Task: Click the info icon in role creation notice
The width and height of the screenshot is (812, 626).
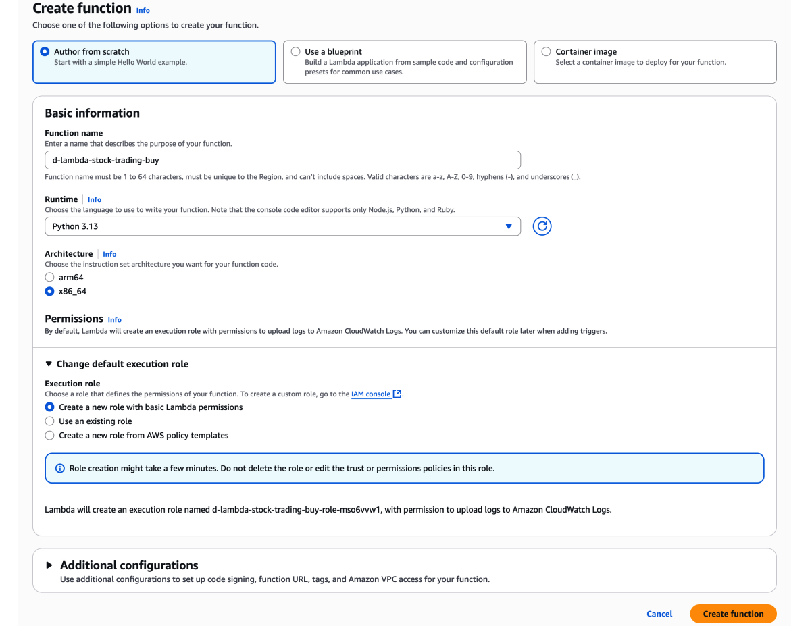Action: tap(59, 468)
